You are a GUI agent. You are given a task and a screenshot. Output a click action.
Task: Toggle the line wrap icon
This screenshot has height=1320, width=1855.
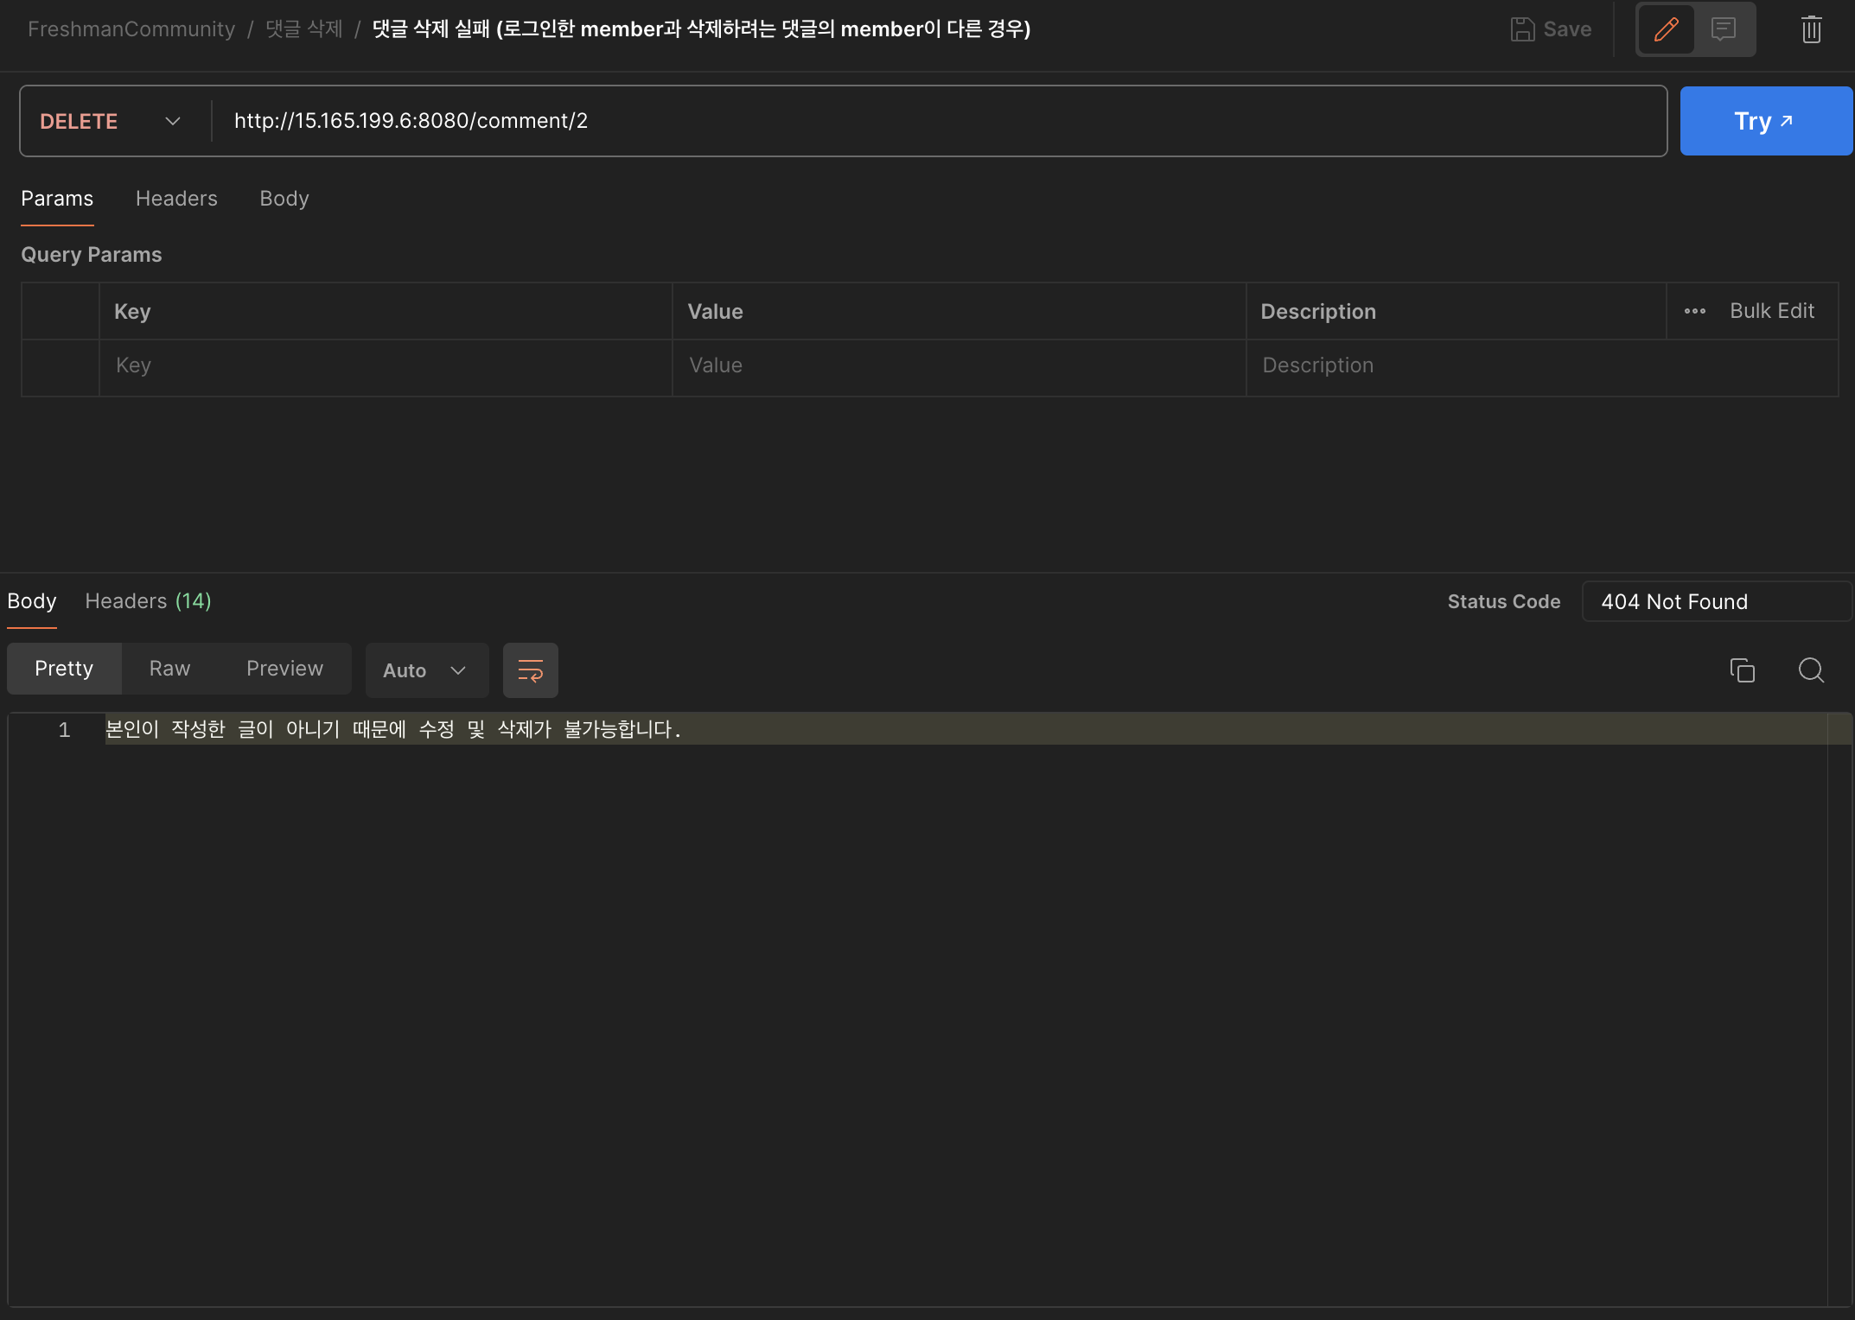coord(530,670)
